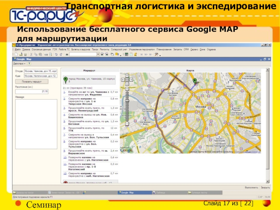The height and width of the screenshot is (210, 280).
Task: Click in the Откуда address field
Action: (x=41, y=71)
